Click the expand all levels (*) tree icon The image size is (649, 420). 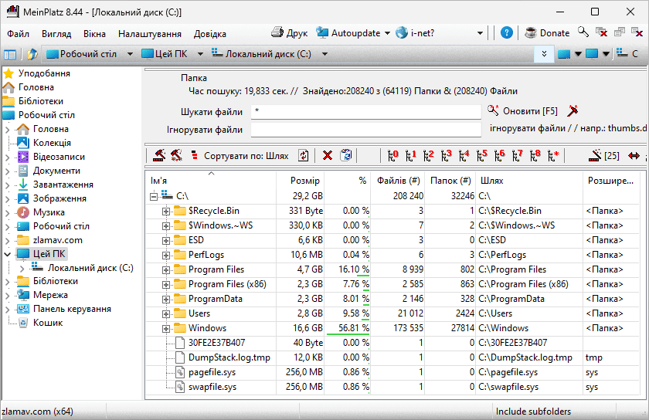[x=552, y=155]
